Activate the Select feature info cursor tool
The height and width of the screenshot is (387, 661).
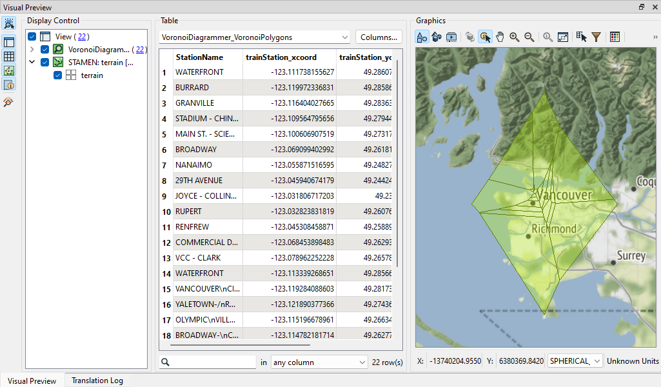tap(485, 37)
